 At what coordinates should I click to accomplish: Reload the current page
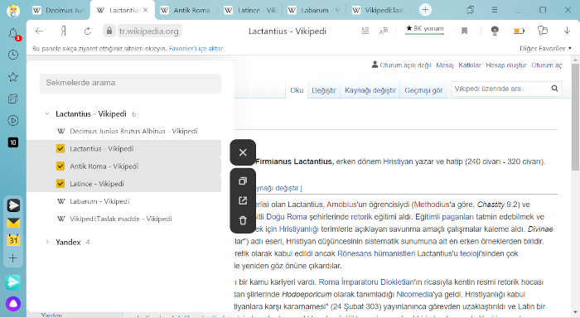tap(87, 31)
